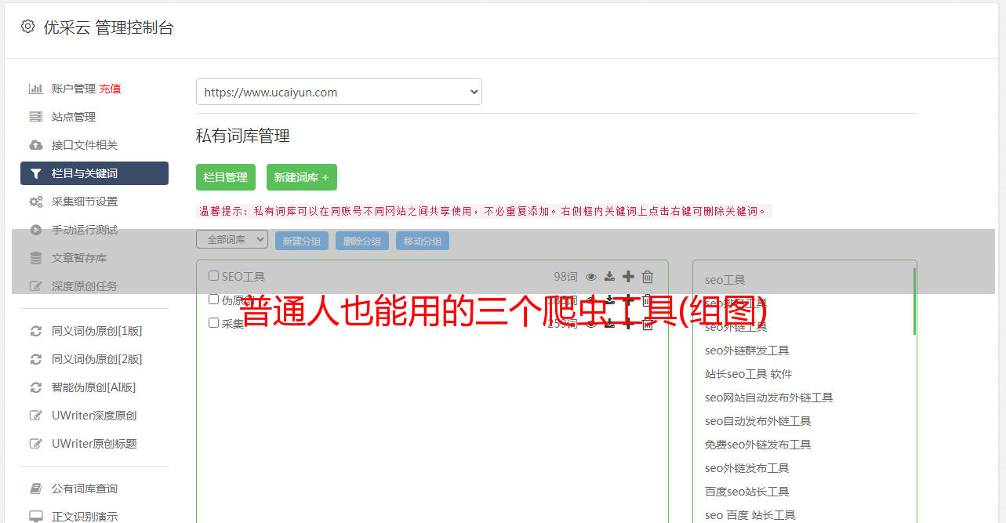The image size is (1006, 523).
Task: Open 手动运行测试 in the sidebar
Action: coord(85,230)
